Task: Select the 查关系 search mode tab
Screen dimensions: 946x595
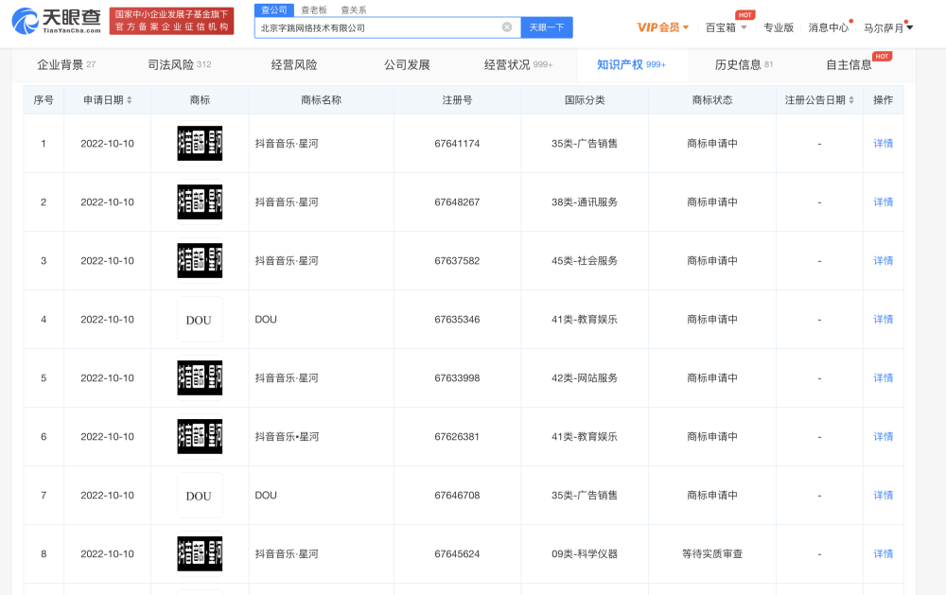Action: click(354, 9)
